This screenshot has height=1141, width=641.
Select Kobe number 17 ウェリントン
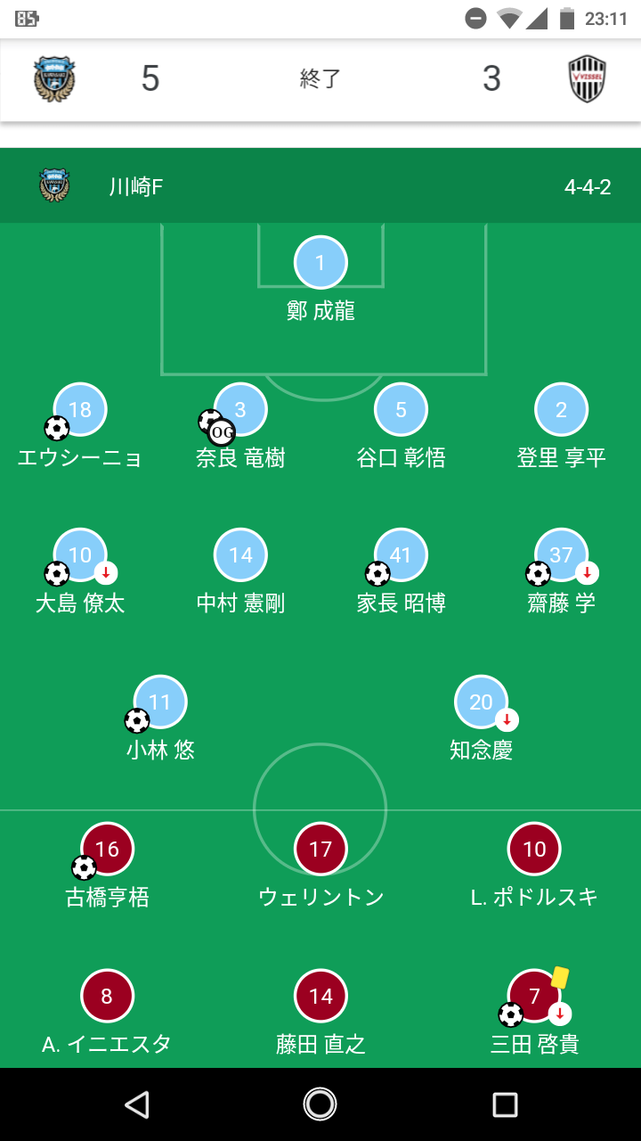tap(320, 849)
